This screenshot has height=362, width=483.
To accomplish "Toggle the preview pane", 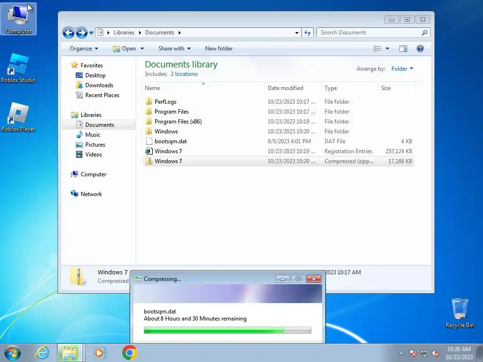I will (x=403, y=49).
